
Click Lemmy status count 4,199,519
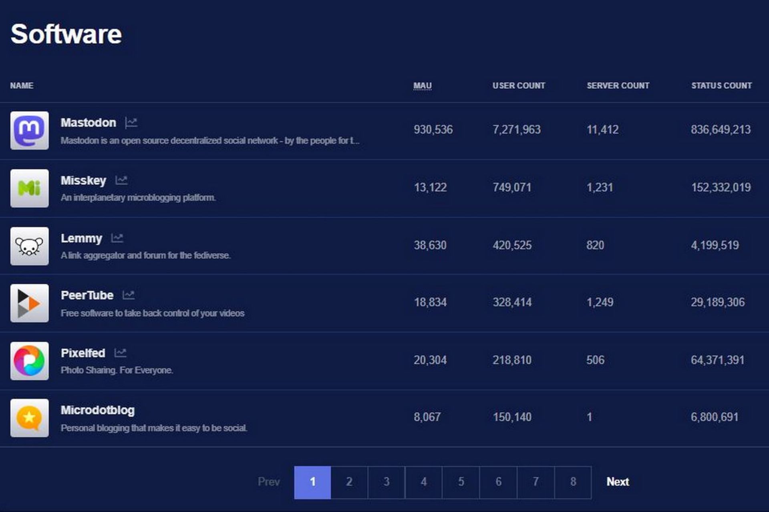pyautogui.click(x=715, y=245)
